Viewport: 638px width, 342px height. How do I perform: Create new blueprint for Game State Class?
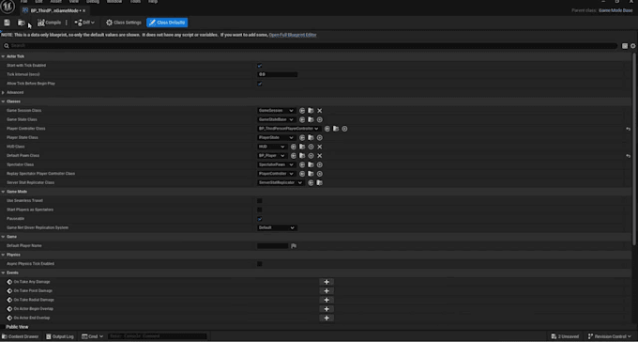[319, 119]
